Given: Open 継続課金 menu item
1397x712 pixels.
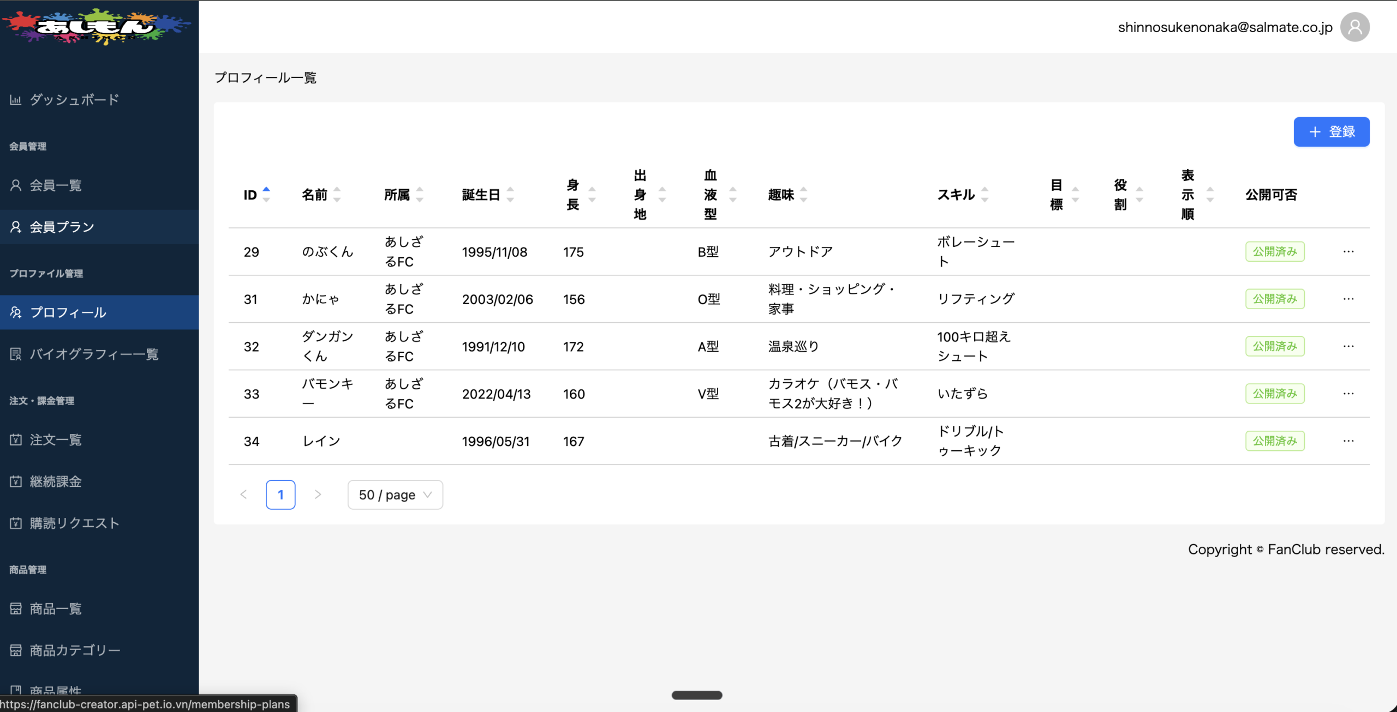Looking at the screenshot, I should (56, 481).
